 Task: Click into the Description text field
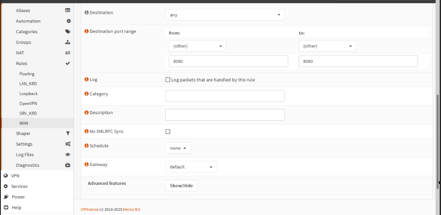pos(225,115)
